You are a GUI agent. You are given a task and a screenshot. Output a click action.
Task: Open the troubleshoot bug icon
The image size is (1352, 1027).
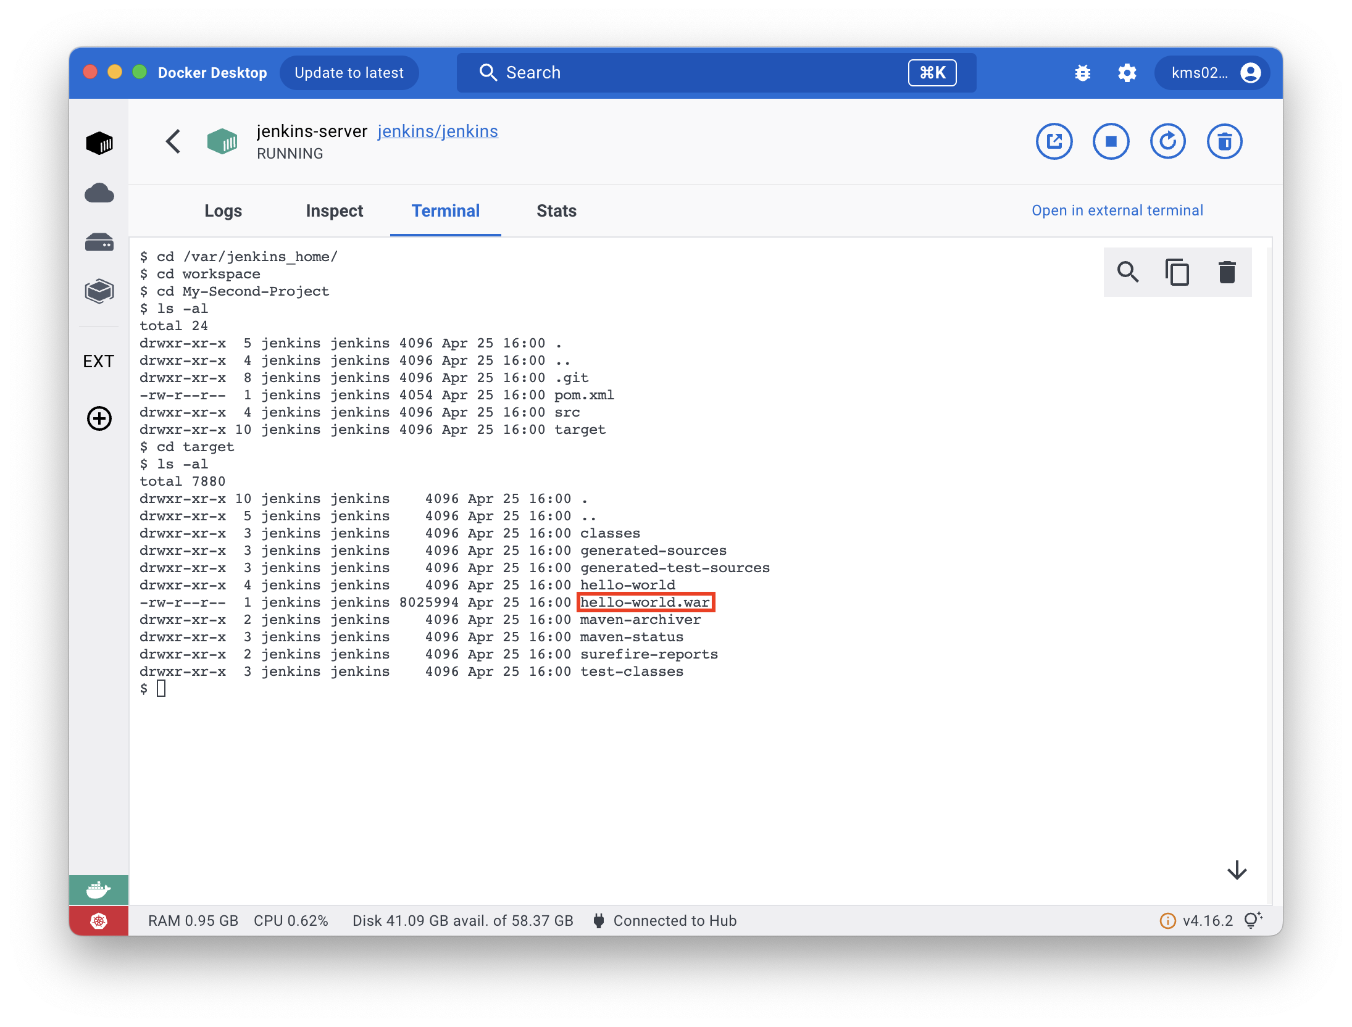pyautogui.click(x=1082, y=73)
